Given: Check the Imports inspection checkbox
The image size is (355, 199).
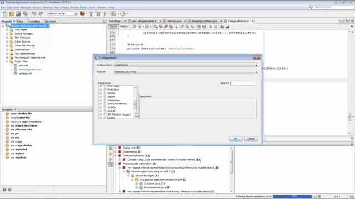Looking at the screenshot, I should click(x=105, y=97).
